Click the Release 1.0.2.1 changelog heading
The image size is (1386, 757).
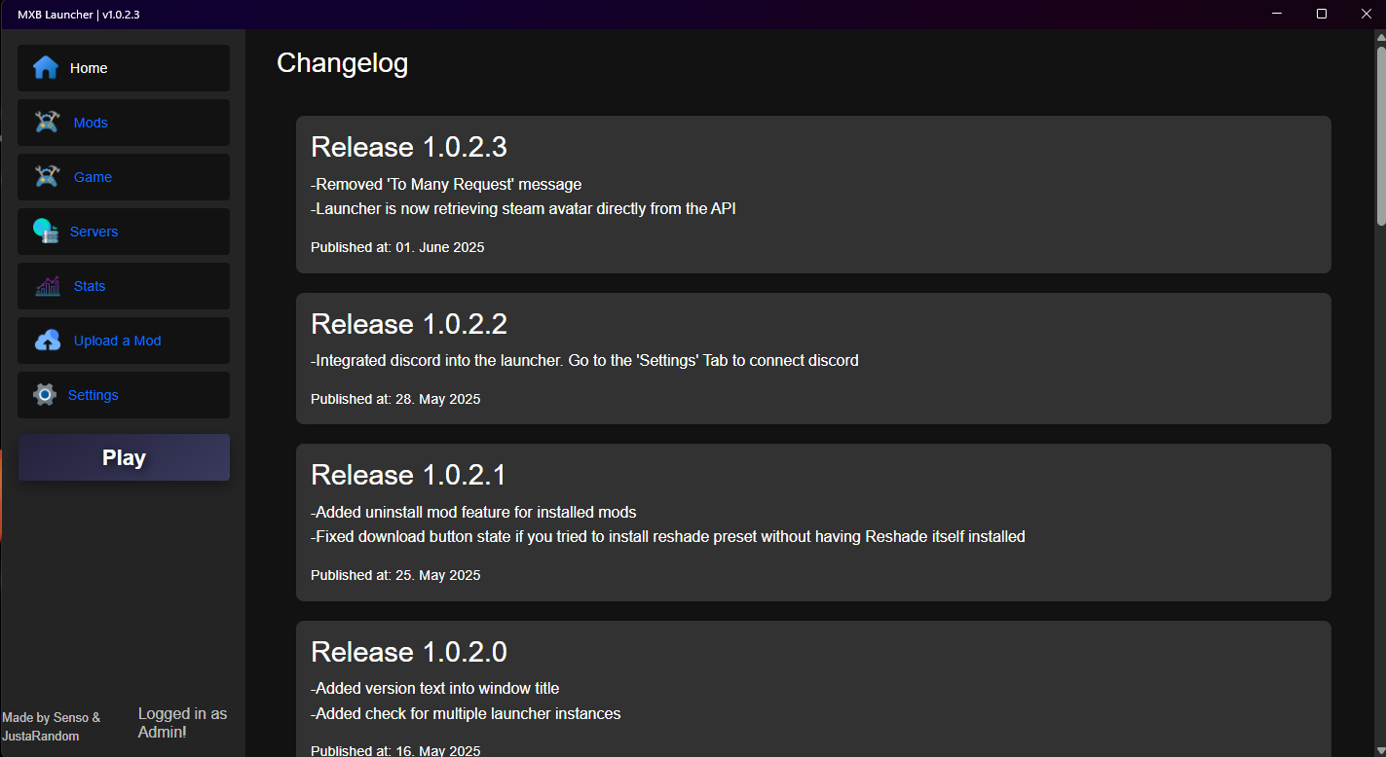[x=408, y=475]
